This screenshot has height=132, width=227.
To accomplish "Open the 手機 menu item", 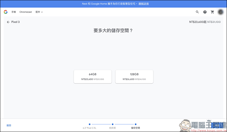I will pos(14,12).
